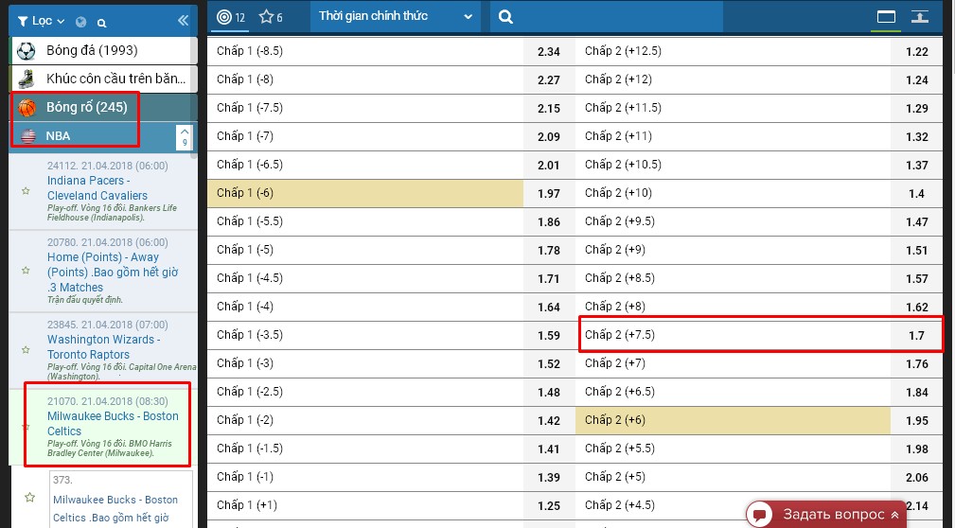Click odds 1.76 for Chấp 2 (+7)
This screenshot has width=955, height=528.
tap(916, 363)
